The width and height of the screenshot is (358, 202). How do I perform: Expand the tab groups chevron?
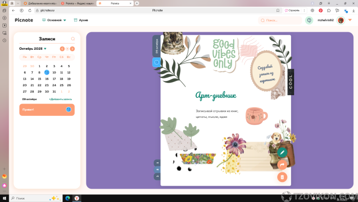18,4
